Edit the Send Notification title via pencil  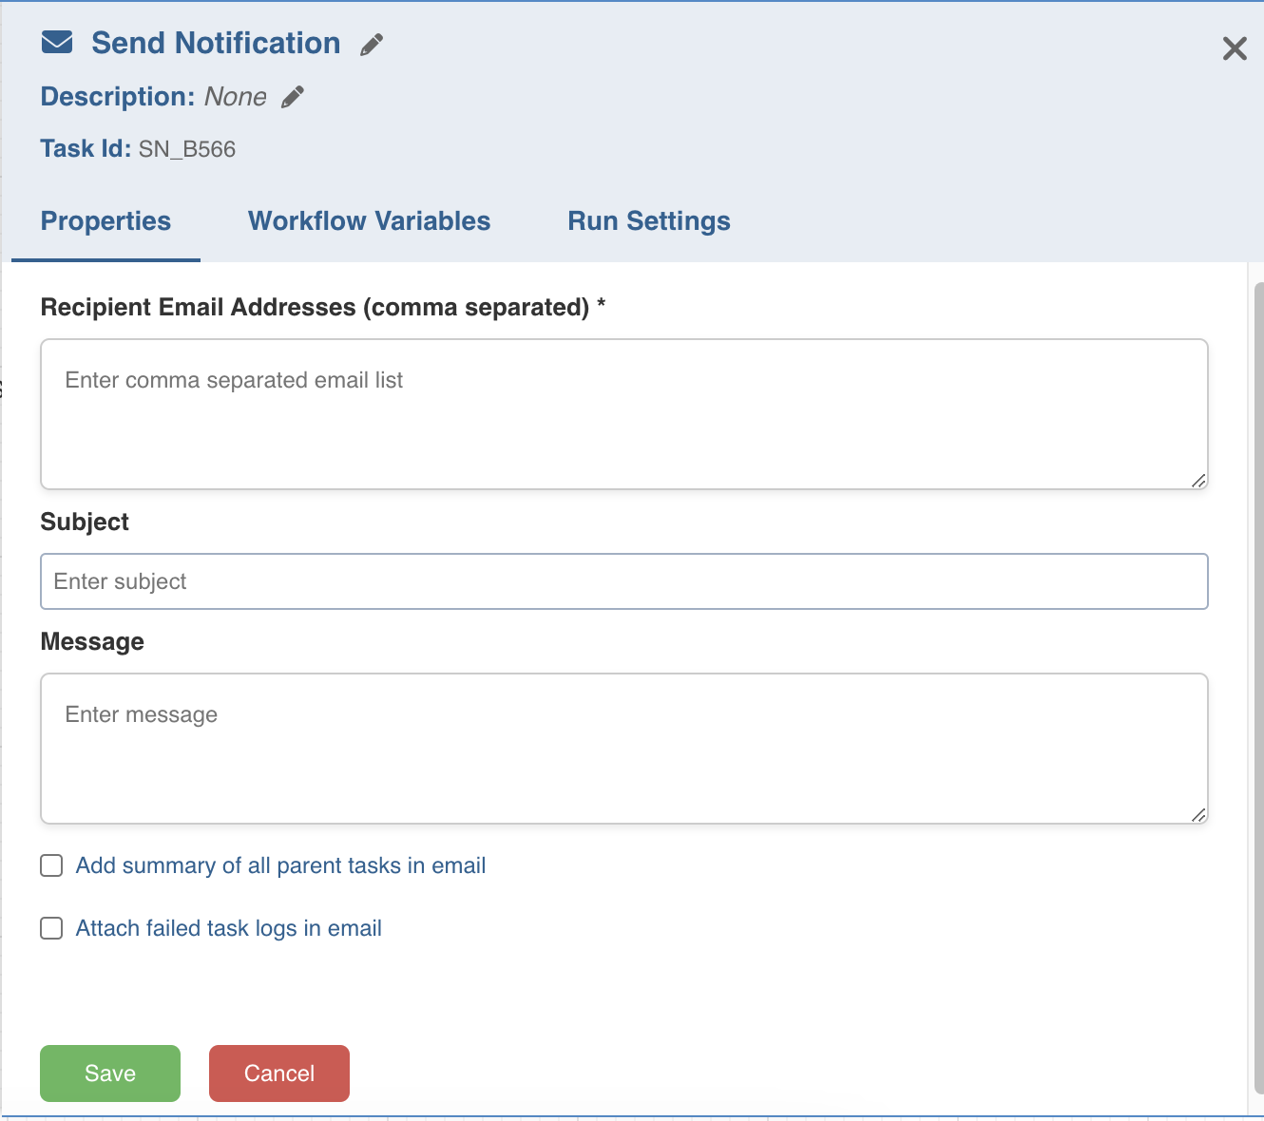pyautogui.click(x=372, y=45)
